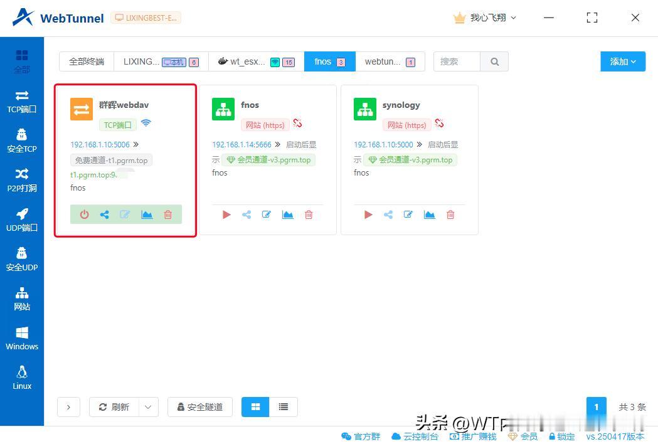Open 安全TCP in the sidebar
The width and height of the screenshot is (658, 444).
click(22, 142)
